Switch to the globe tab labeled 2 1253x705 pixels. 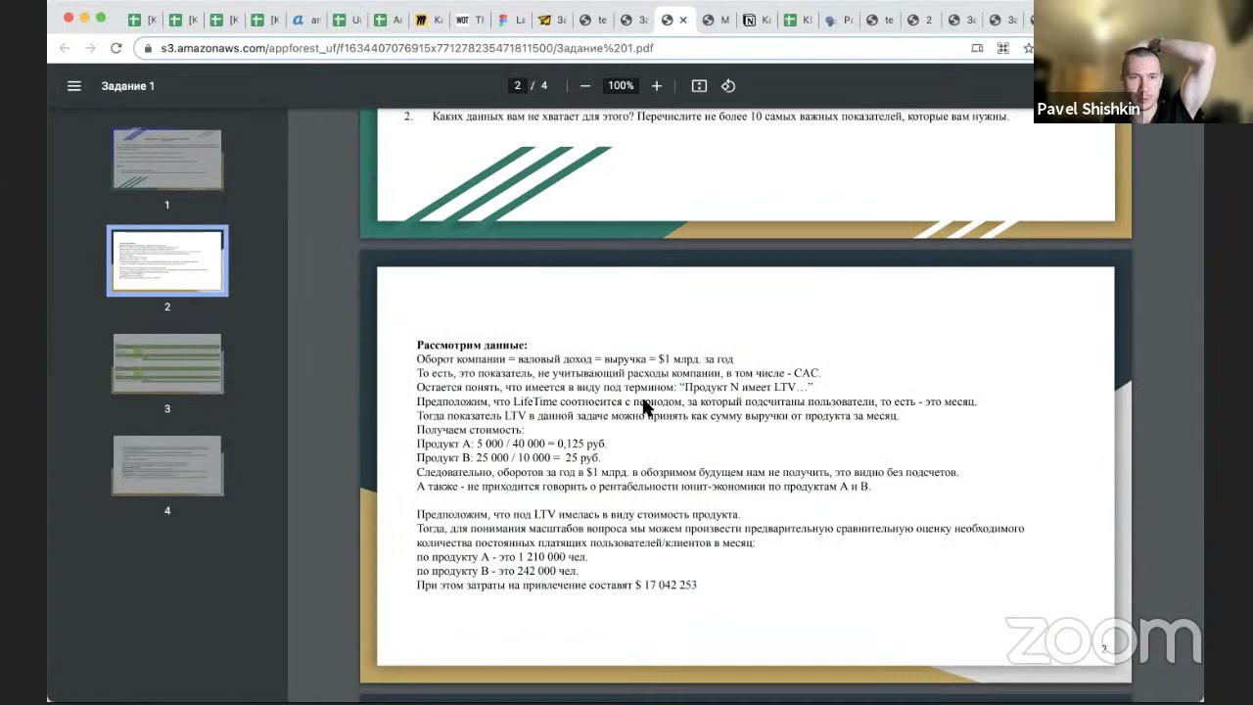[x=919, y=20]
